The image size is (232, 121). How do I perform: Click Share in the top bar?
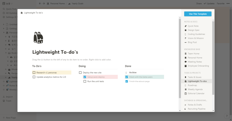[199, 3]
